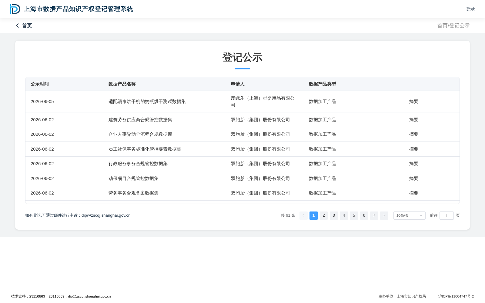Click the 共 61 条 total count
This screenshot has width=485, height=303.
[x=288, y=215]
